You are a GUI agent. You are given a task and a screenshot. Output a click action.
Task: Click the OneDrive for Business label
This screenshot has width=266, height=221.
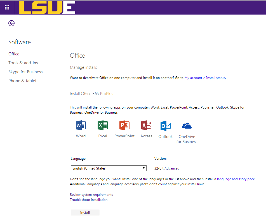[187, 139]
